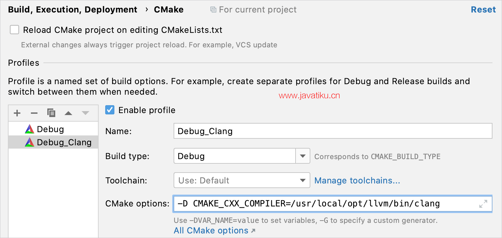
Task: Open Manage toolchains link
Action: 357,180
